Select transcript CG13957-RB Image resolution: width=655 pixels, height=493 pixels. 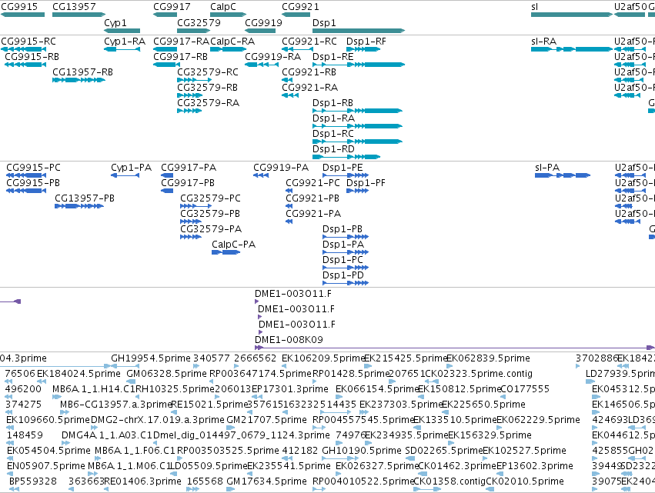pyautogui.click(x=79, y=80)
